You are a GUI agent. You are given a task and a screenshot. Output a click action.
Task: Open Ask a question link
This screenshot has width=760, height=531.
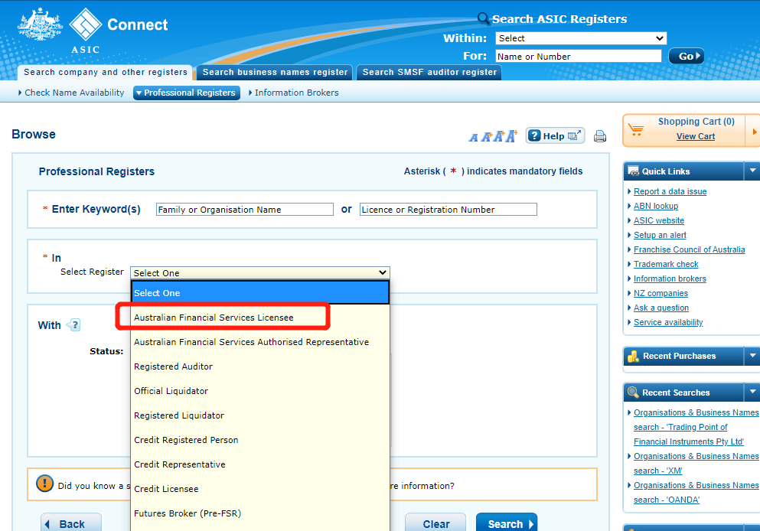661,308
